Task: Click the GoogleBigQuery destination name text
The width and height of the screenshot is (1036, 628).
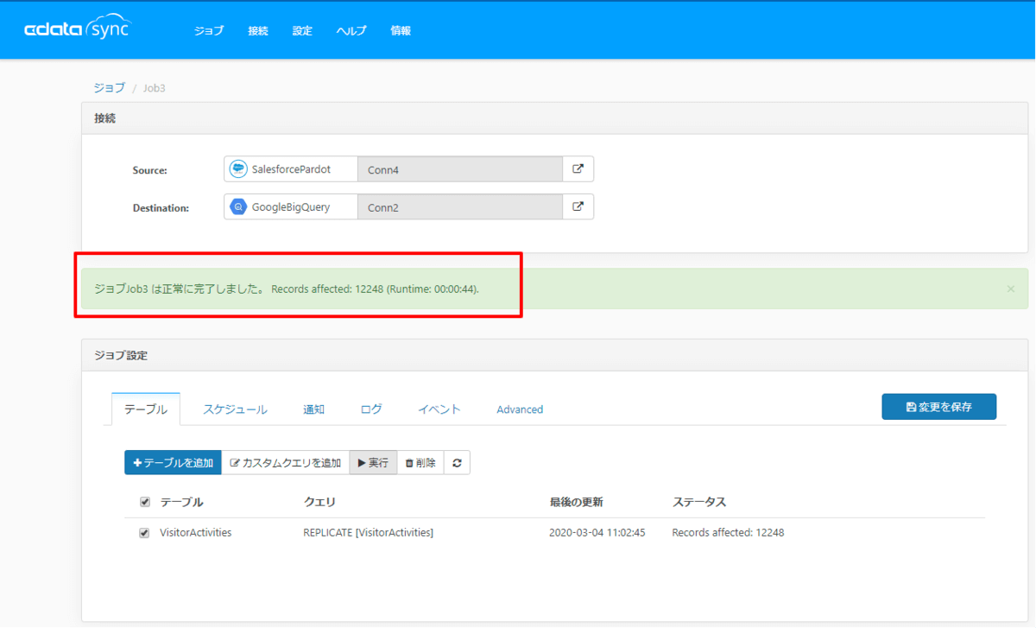Action: 291,207
